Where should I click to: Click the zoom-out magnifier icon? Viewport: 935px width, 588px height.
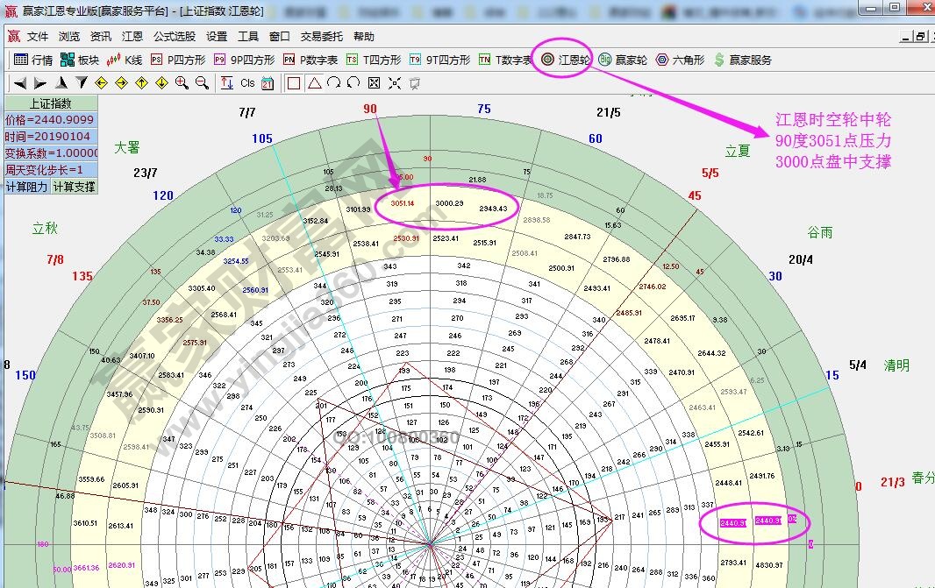202,82
